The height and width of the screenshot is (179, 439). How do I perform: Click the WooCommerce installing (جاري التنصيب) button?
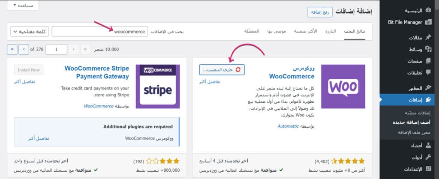[x=222, y=70]
